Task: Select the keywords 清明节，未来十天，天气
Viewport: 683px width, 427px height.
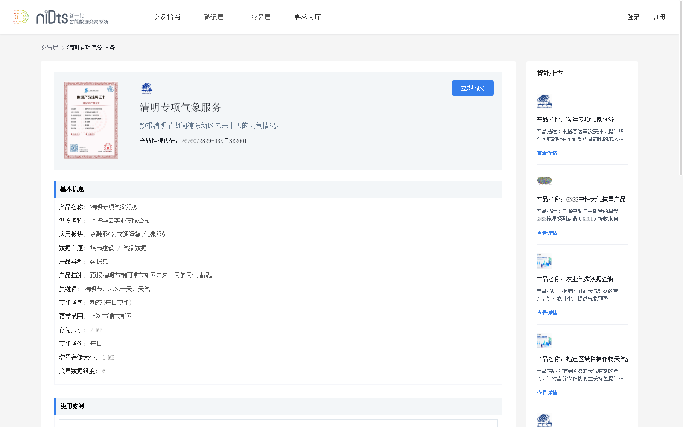Action: [117, 289]
